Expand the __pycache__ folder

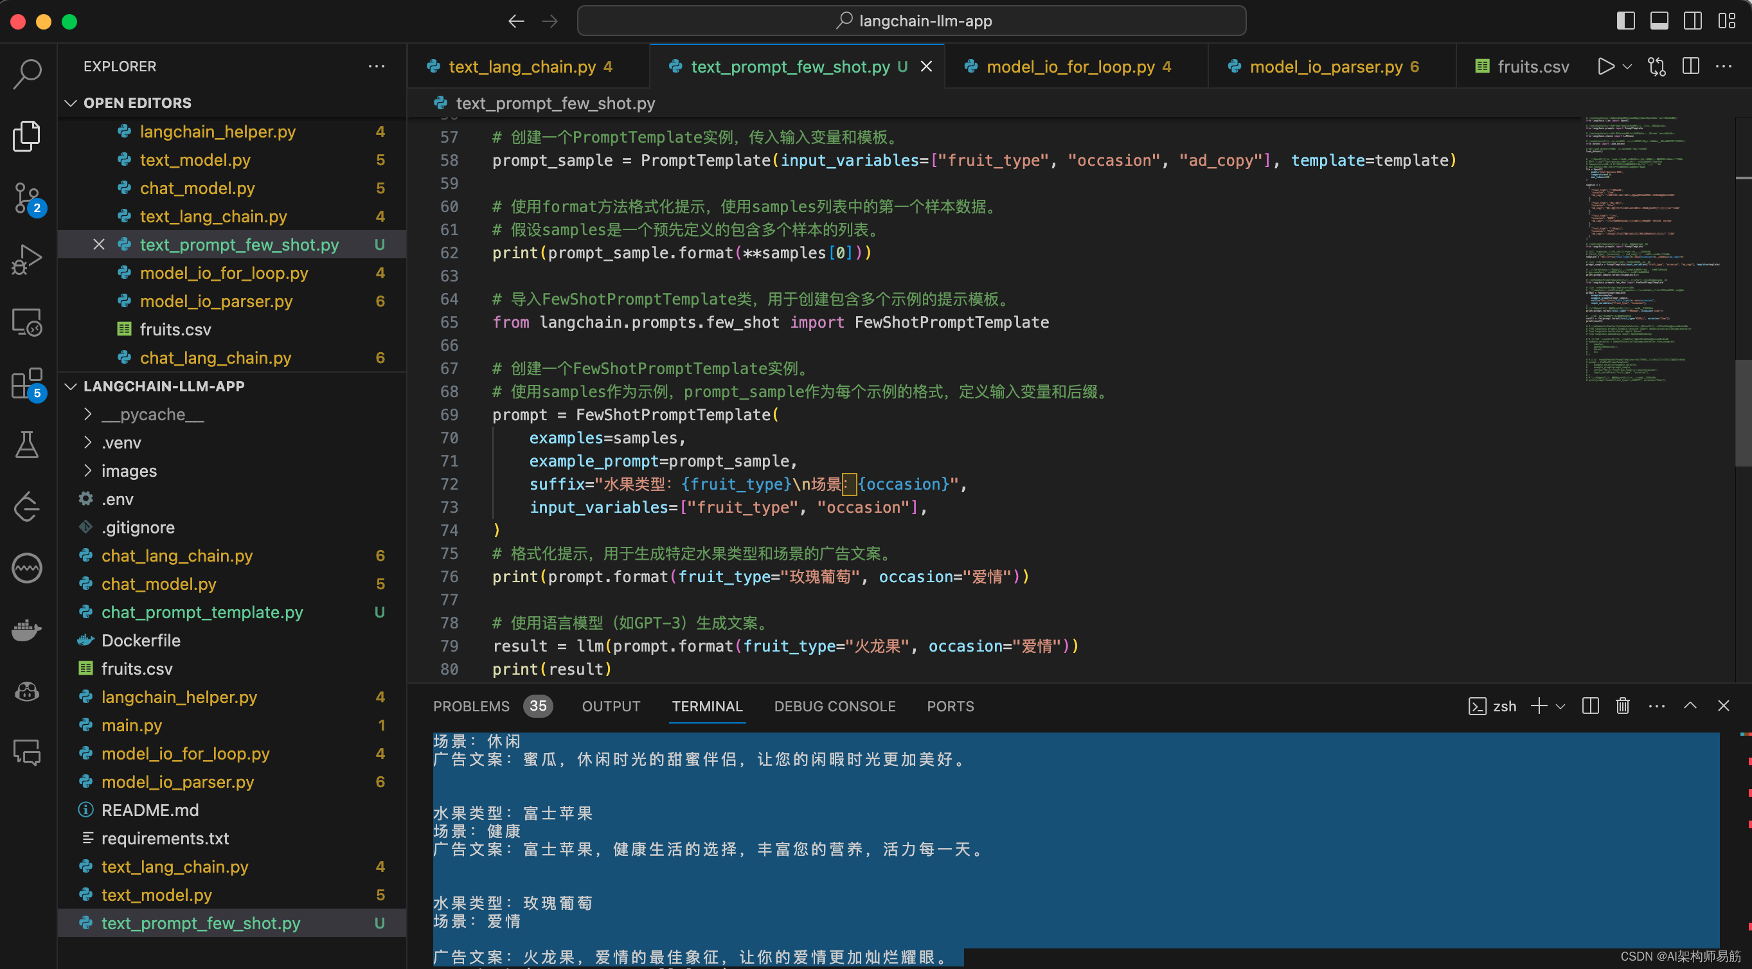[x=87, y=413]
